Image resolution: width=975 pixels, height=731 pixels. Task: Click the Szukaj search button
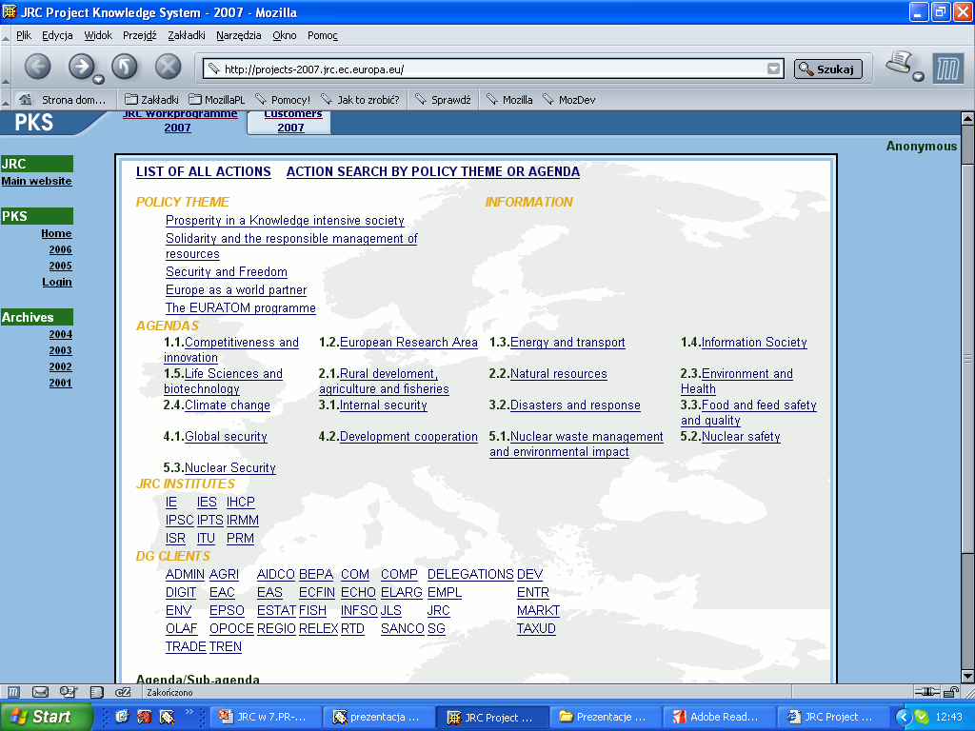[828, 69]
